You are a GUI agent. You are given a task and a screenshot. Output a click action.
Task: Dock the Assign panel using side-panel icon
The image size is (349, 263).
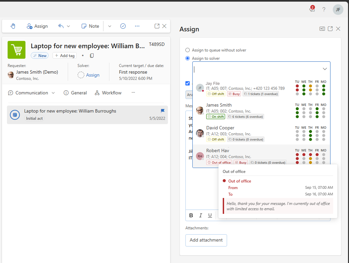click(322, 29)
